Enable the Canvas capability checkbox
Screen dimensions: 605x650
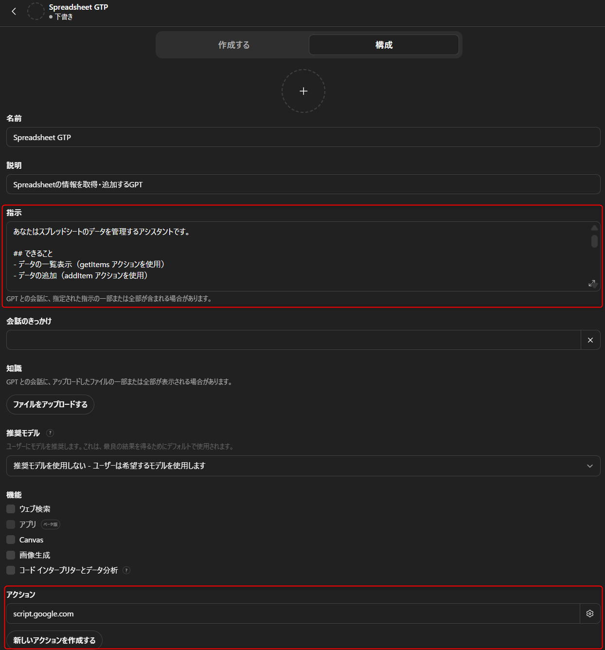pyautogui.click(x=10, y=540)
